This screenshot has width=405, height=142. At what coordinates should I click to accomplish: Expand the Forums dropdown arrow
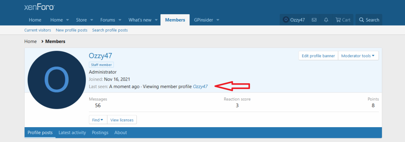(x=120, y=20)
